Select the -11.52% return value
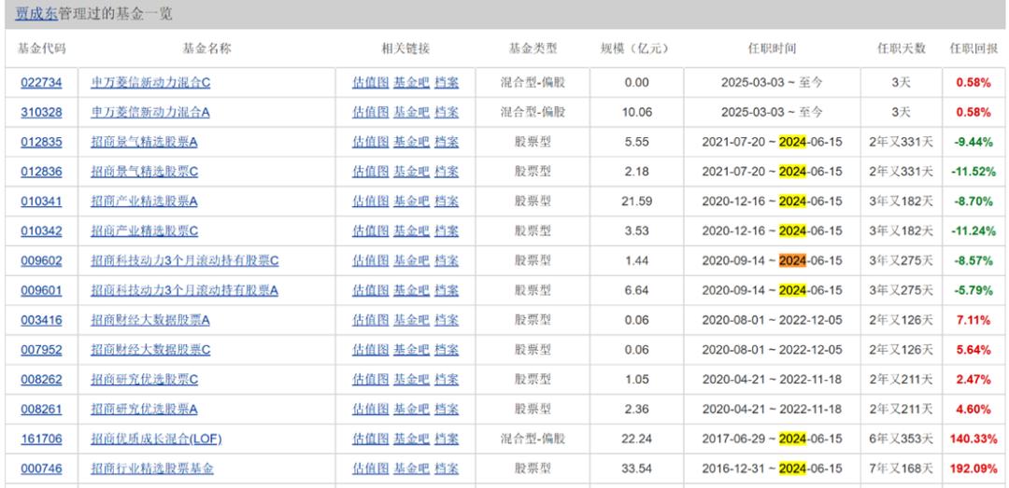 click(973, 172)
